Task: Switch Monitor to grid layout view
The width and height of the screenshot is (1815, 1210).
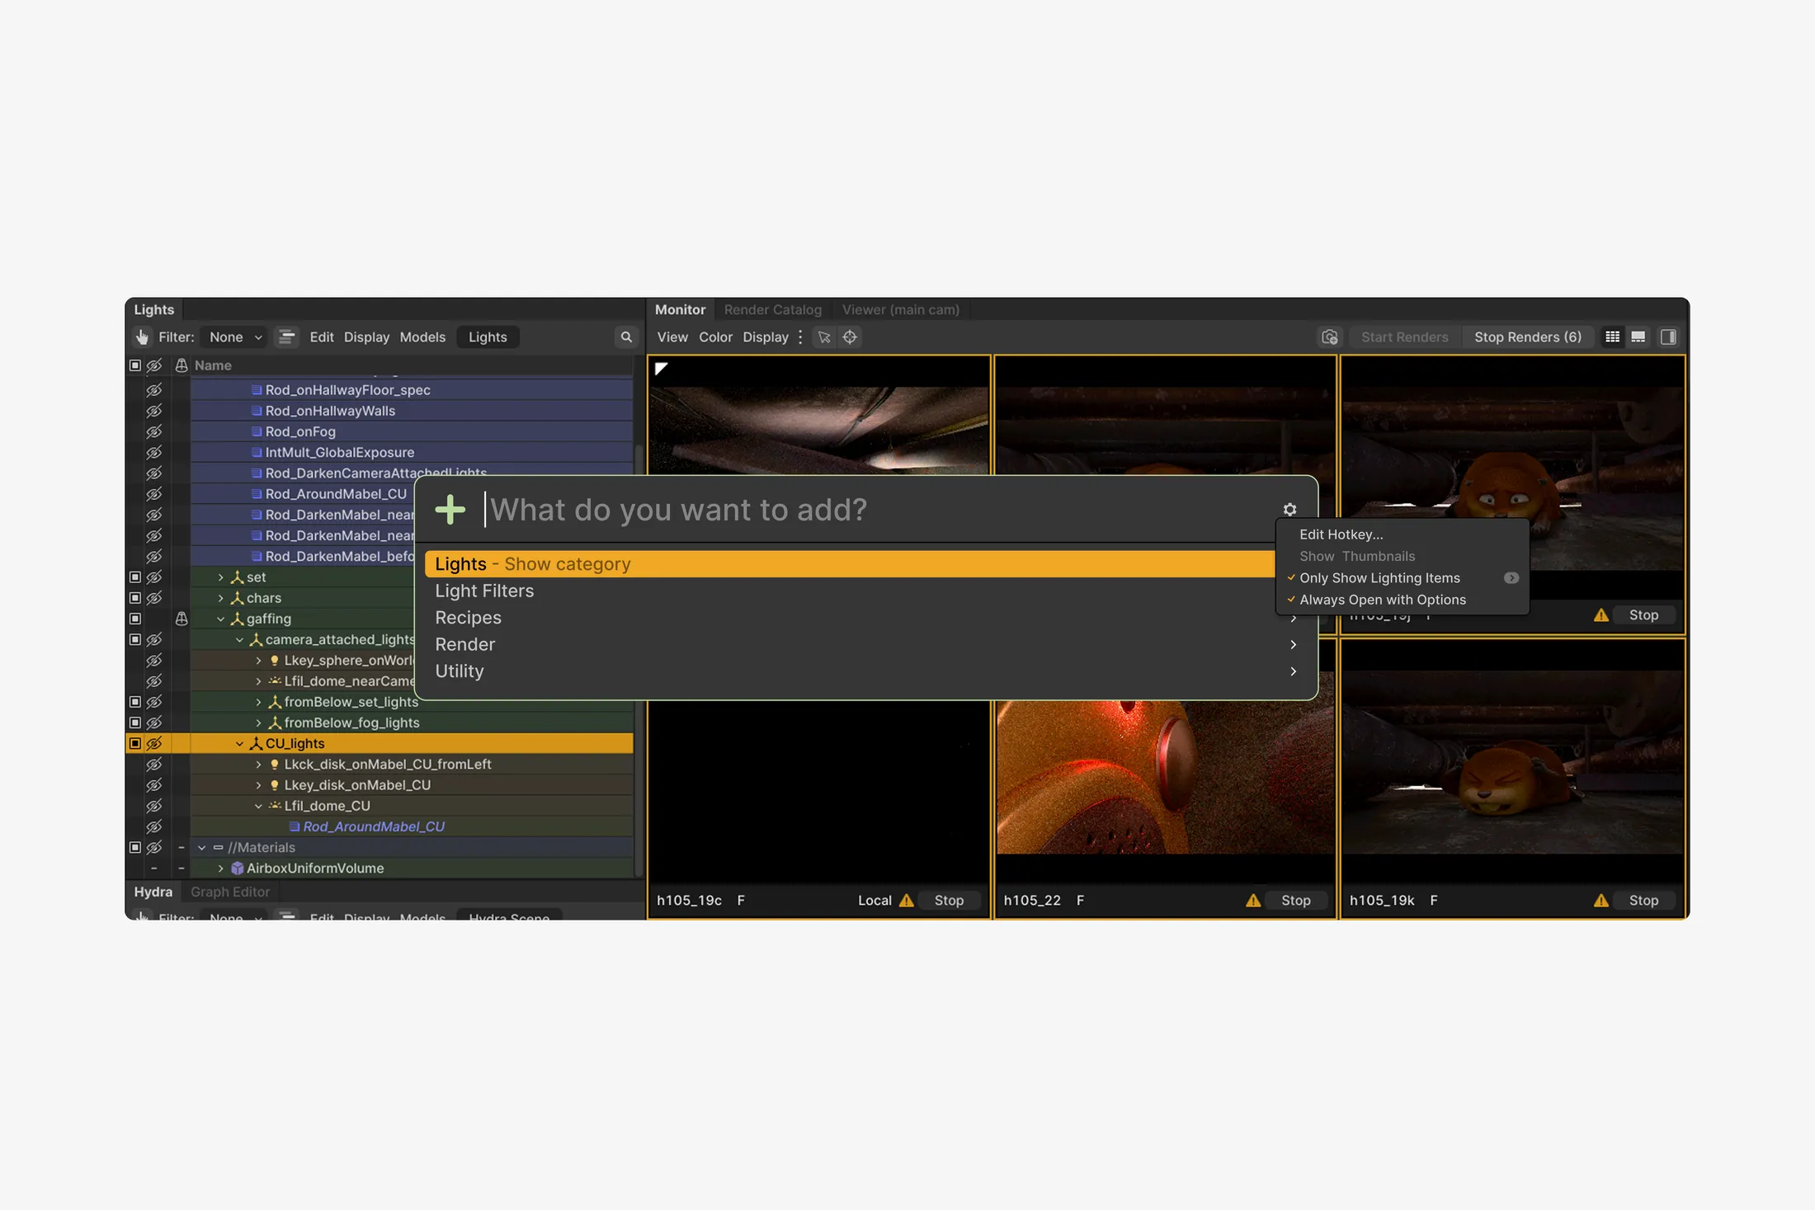Action: pyautogui.click(x=1612, y=337)
